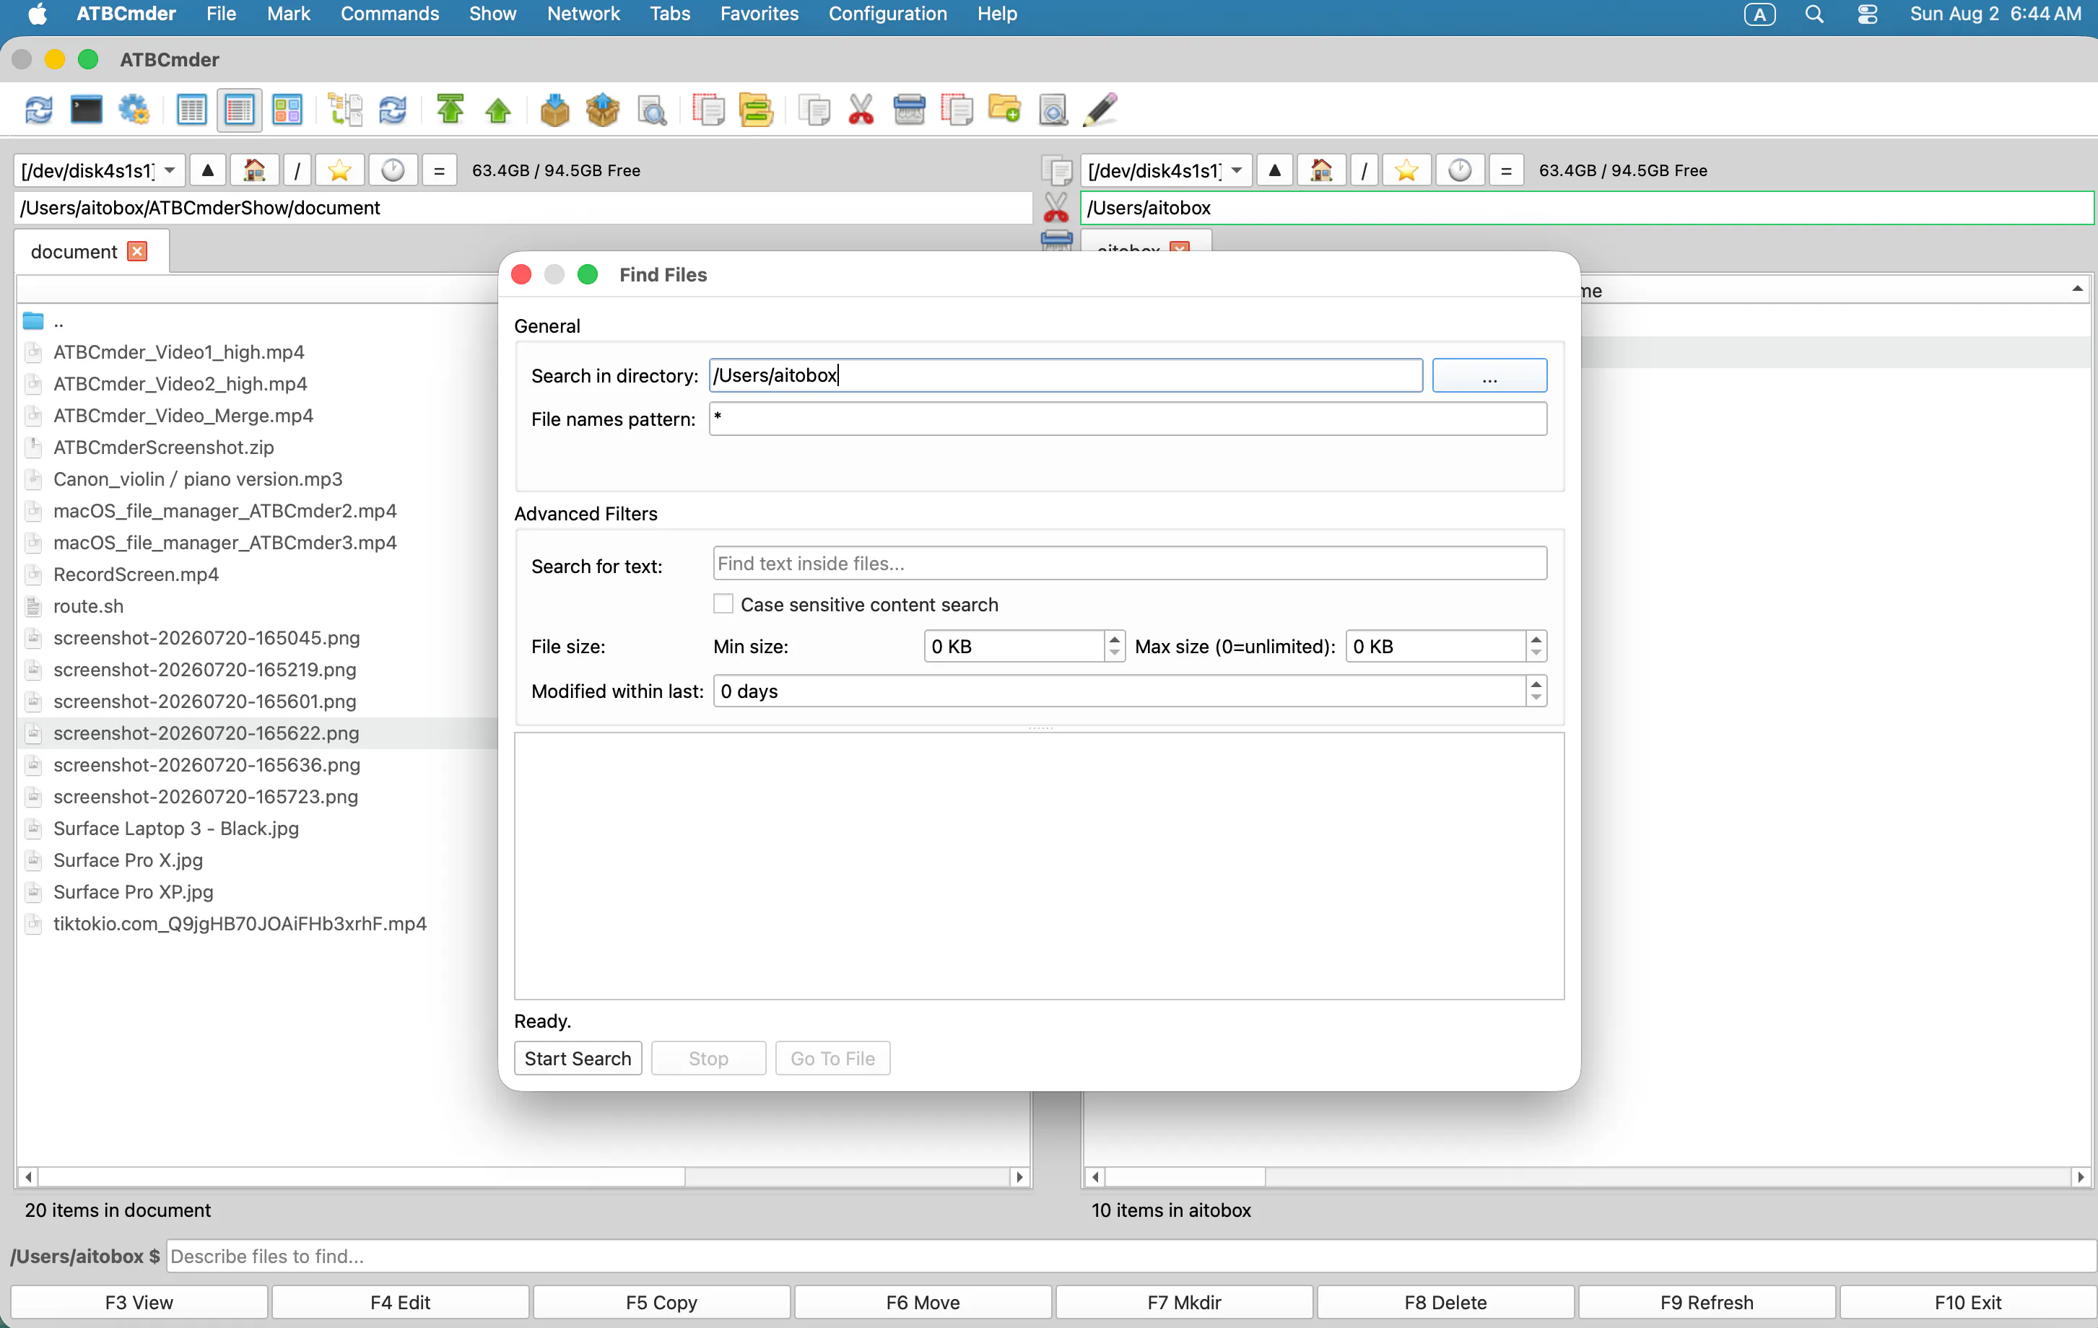Viewport: 2098px width, 1328px height.
Task: Open the gear settings icon in the toolbar
Action: (134, 110)
